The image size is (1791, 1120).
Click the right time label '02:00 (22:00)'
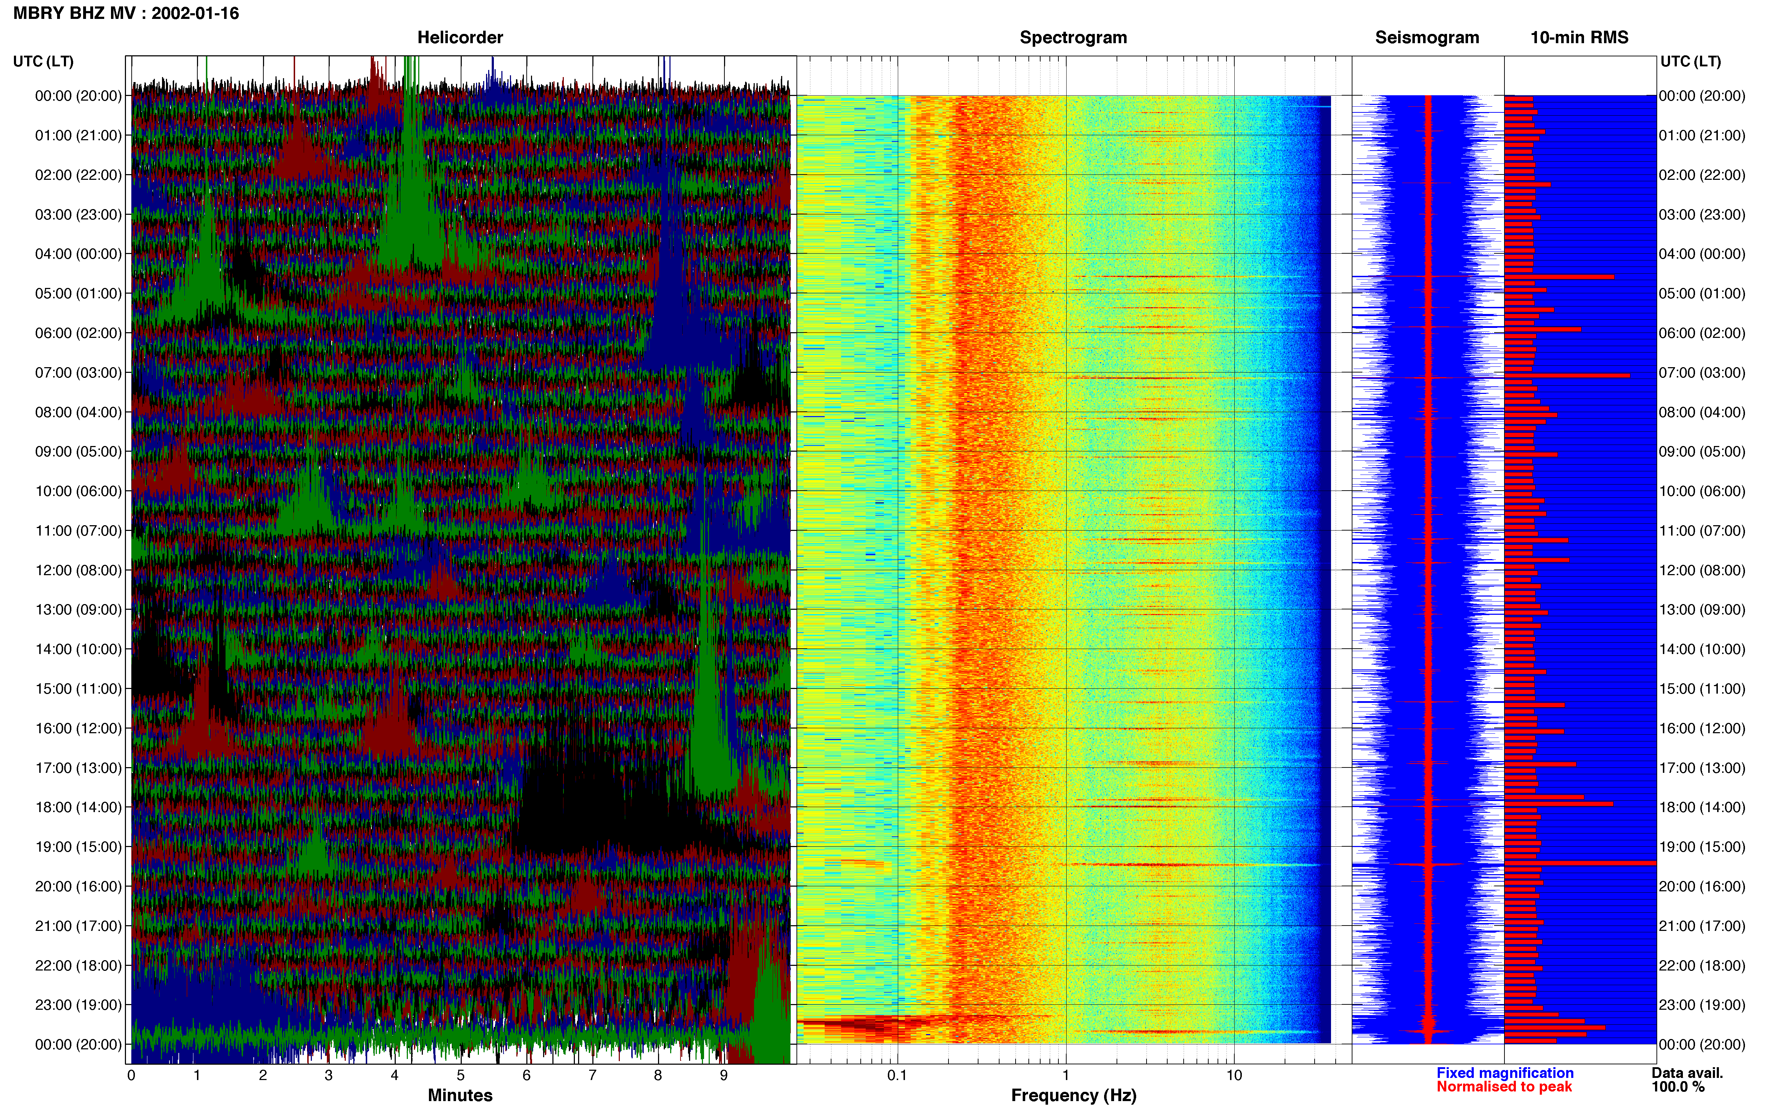pyautogui.click(x=1702, y=175)
